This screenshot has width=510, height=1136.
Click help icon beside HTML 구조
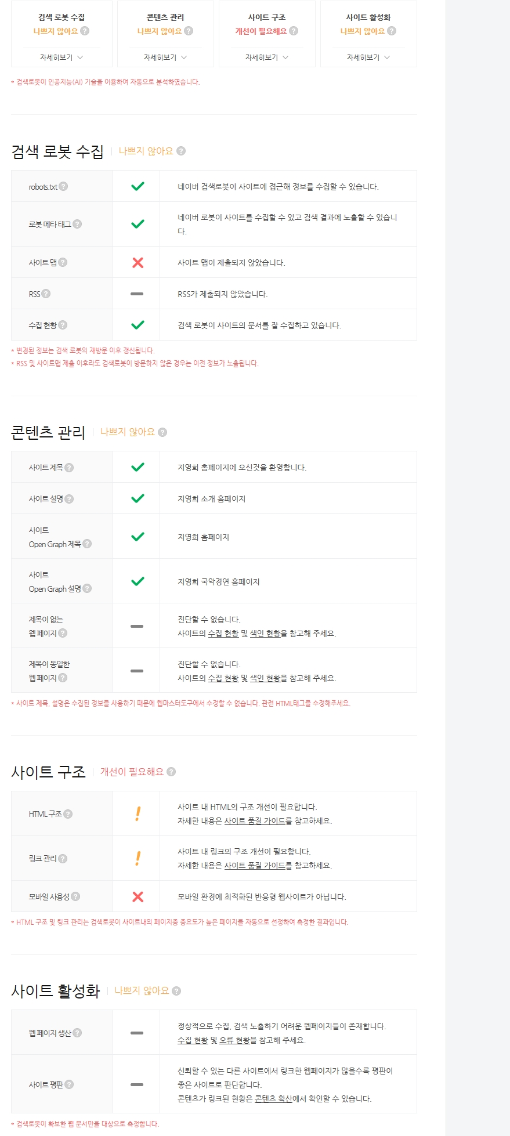[x=68, y=814]
